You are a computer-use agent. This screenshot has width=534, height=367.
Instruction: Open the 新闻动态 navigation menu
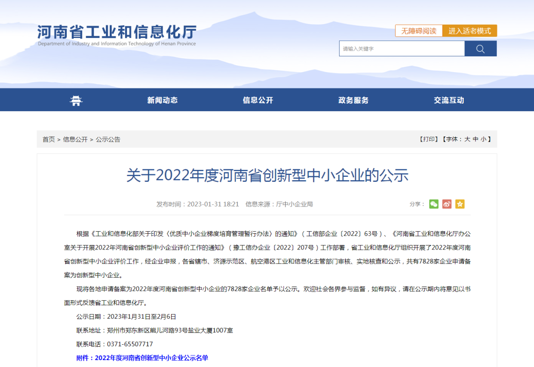(162, 100)
